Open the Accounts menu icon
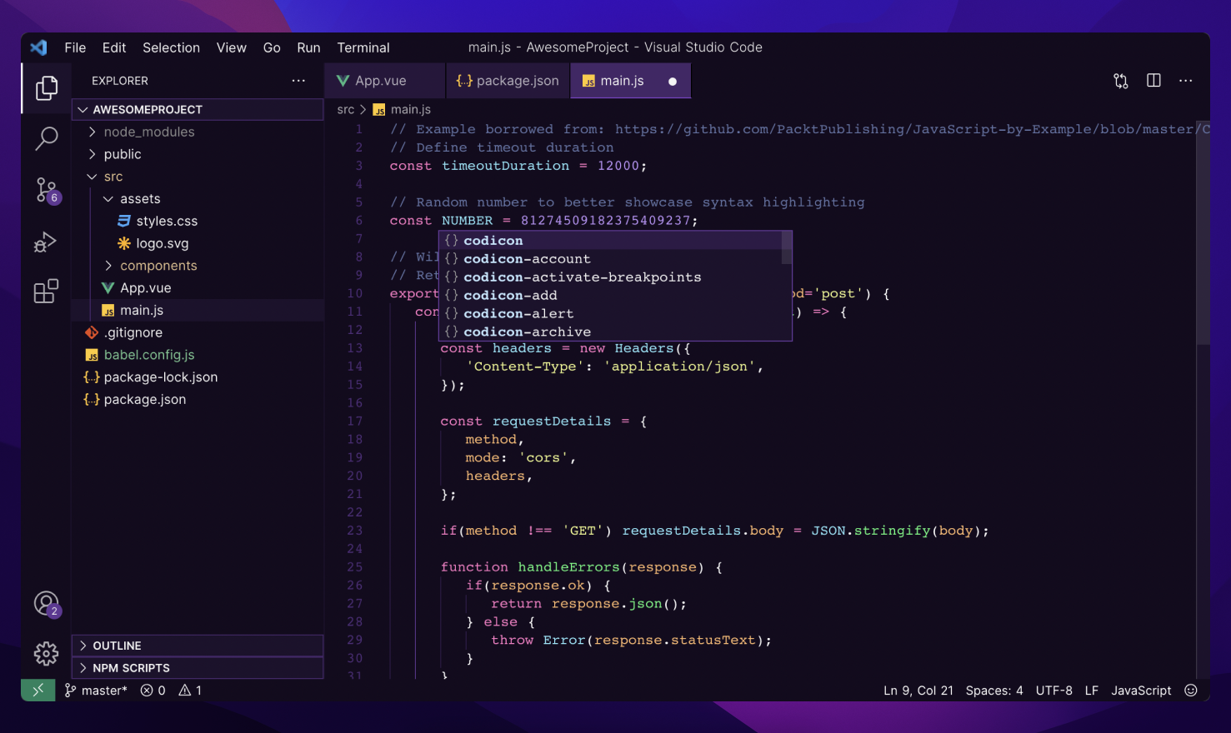The width and height of the screenshot is (1231, 733). click(x=47, y=603)
